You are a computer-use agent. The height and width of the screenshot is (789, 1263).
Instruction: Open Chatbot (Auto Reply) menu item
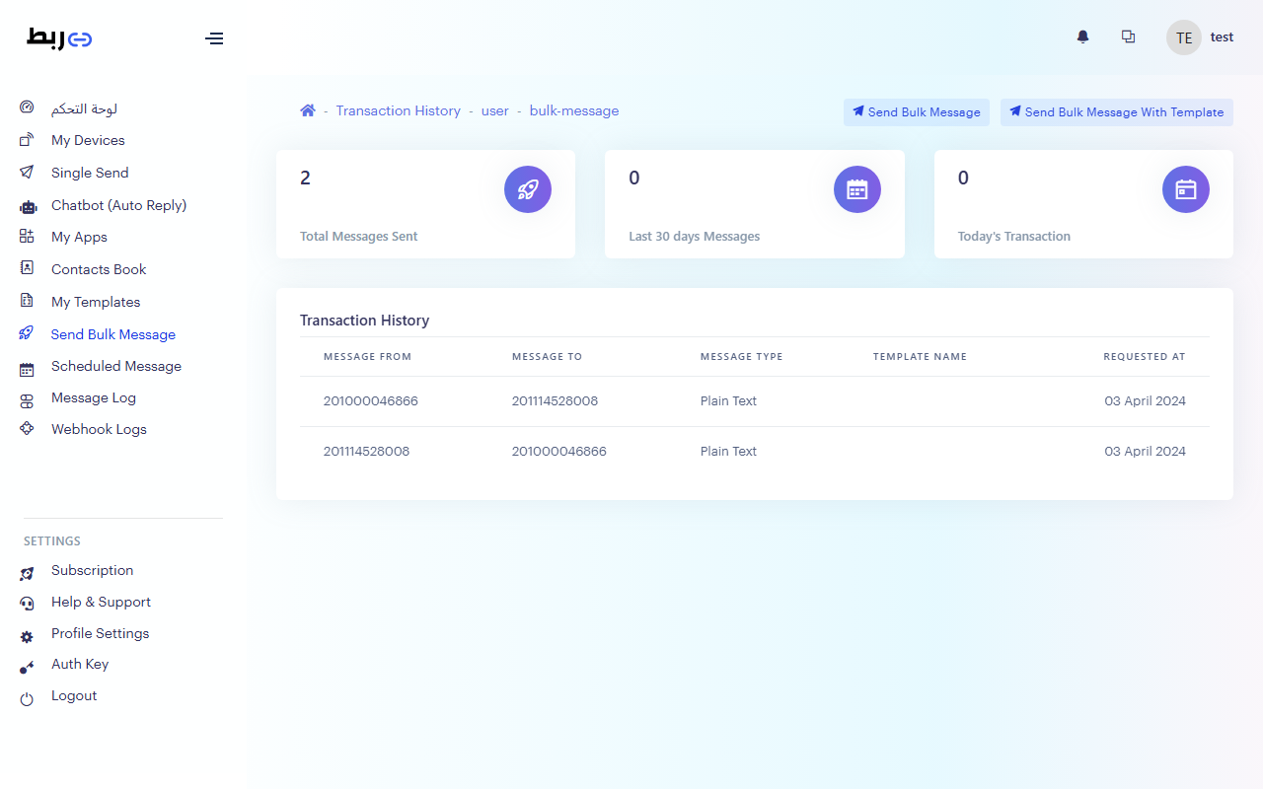[x=118, y=205]
